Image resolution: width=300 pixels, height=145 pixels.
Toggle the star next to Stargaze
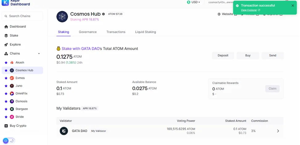coord(6,109)
